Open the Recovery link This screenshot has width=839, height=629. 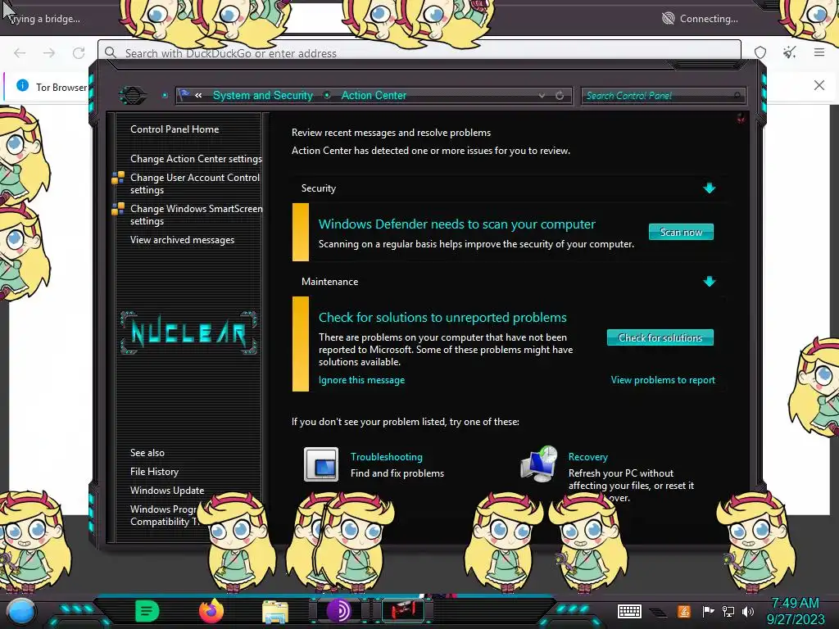pyautogui.click(x=588, y=457)
